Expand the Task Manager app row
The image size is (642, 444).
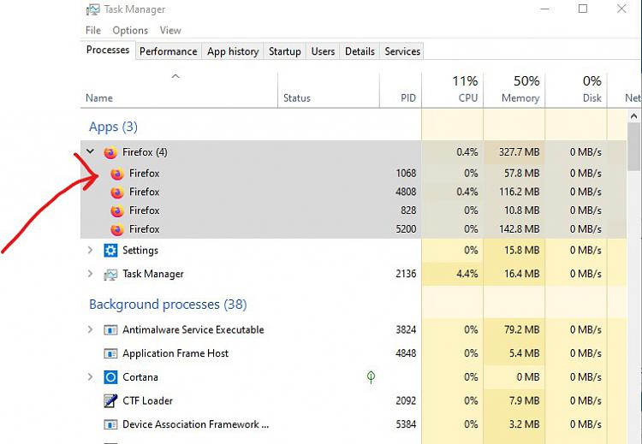pyautogui.click(x=91, y=274)
